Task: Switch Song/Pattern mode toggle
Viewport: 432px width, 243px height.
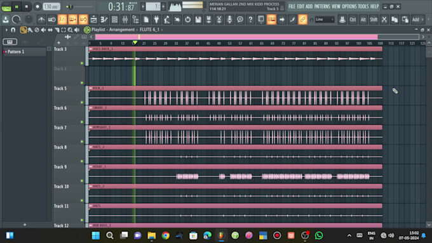Action: pyautogui.click(x=6, y=6)
